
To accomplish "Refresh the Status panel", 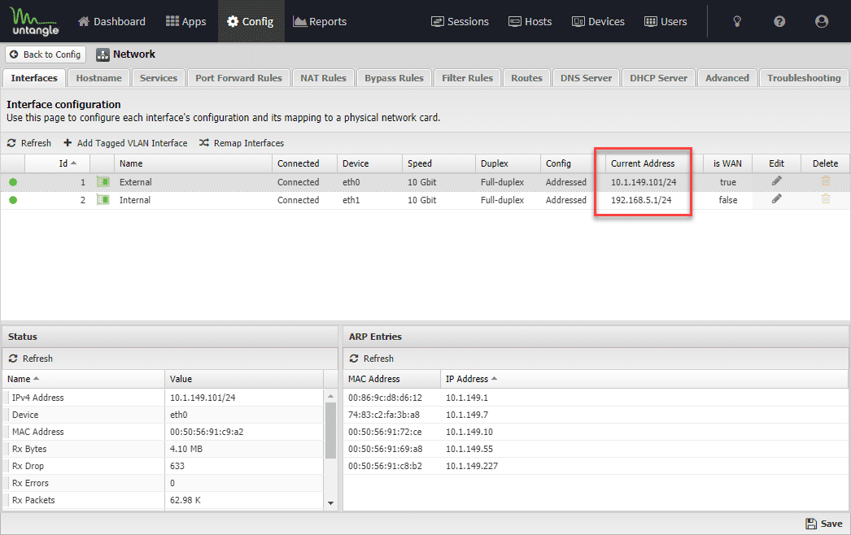I will [31, 358].
